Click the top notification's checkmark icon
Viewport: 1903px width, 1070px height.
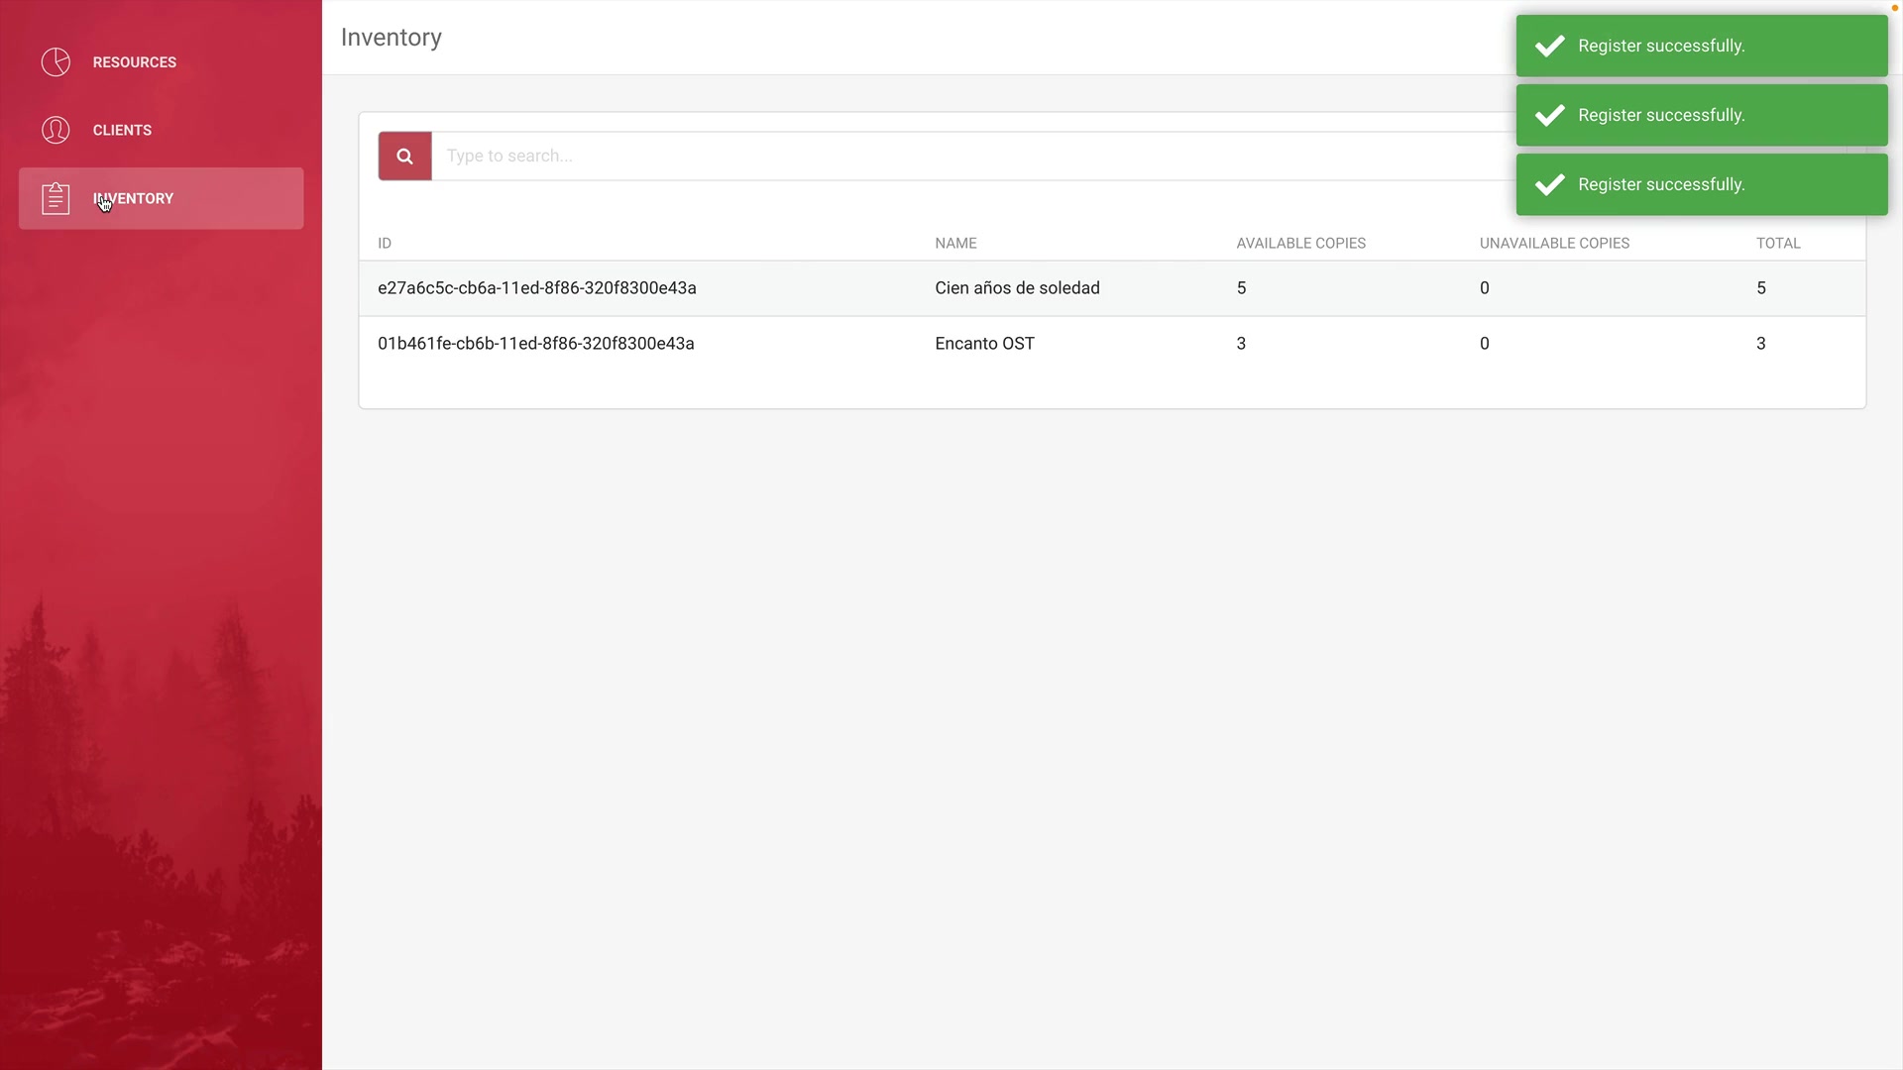tap(1549, 46)
